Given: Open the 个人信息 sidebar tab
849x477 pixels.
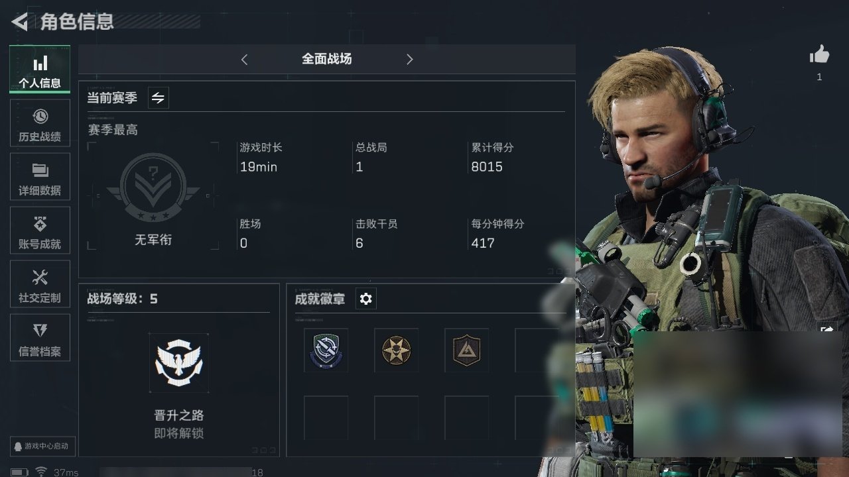Looking at the screenshot, I should tap(40, 70).
